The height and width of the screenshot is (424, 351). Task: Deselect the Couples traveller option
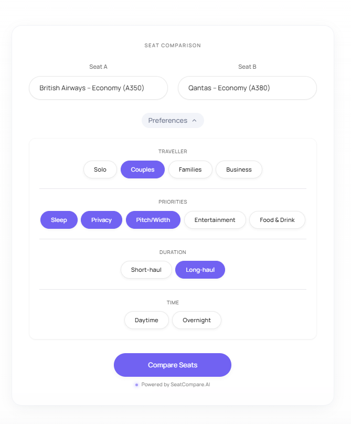click(x=142, y=169)
